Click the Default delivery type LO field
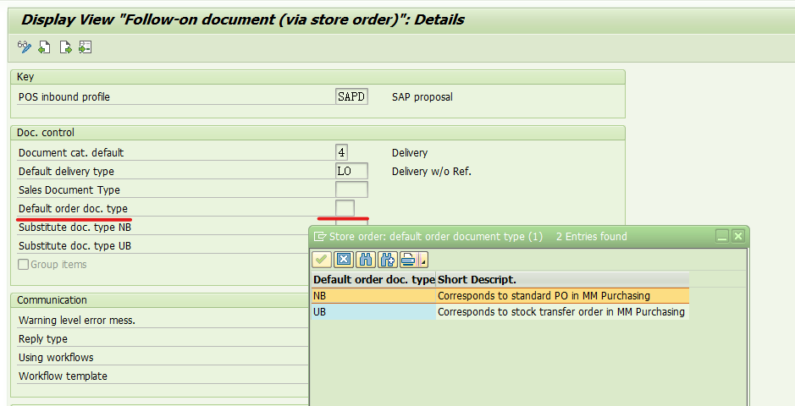Screen dimensions: 795x406 click(351, 171)
